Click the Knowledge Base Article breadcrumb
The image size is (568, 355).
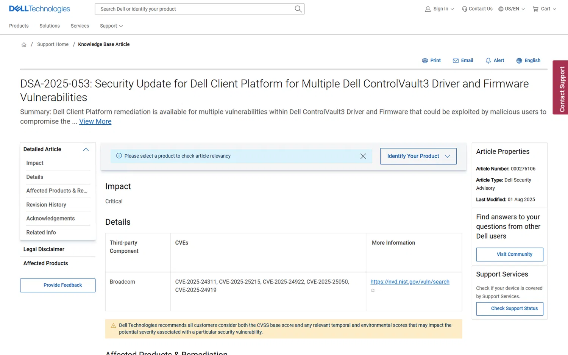(104, 44)
